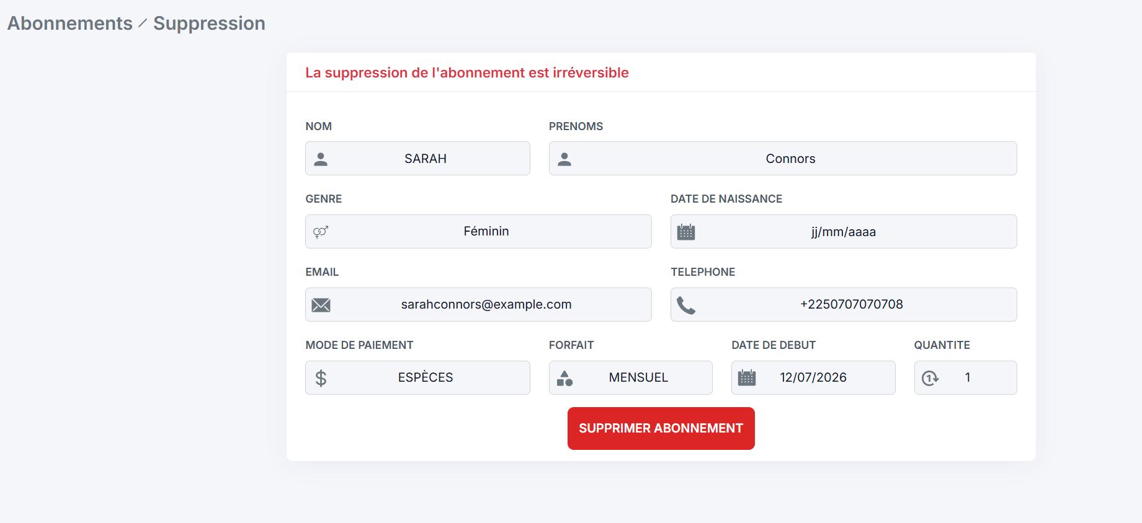Click the email field sarahconnors@example.com
Image resolution: width=1142 pixels, height=523 pixels.
479,305
